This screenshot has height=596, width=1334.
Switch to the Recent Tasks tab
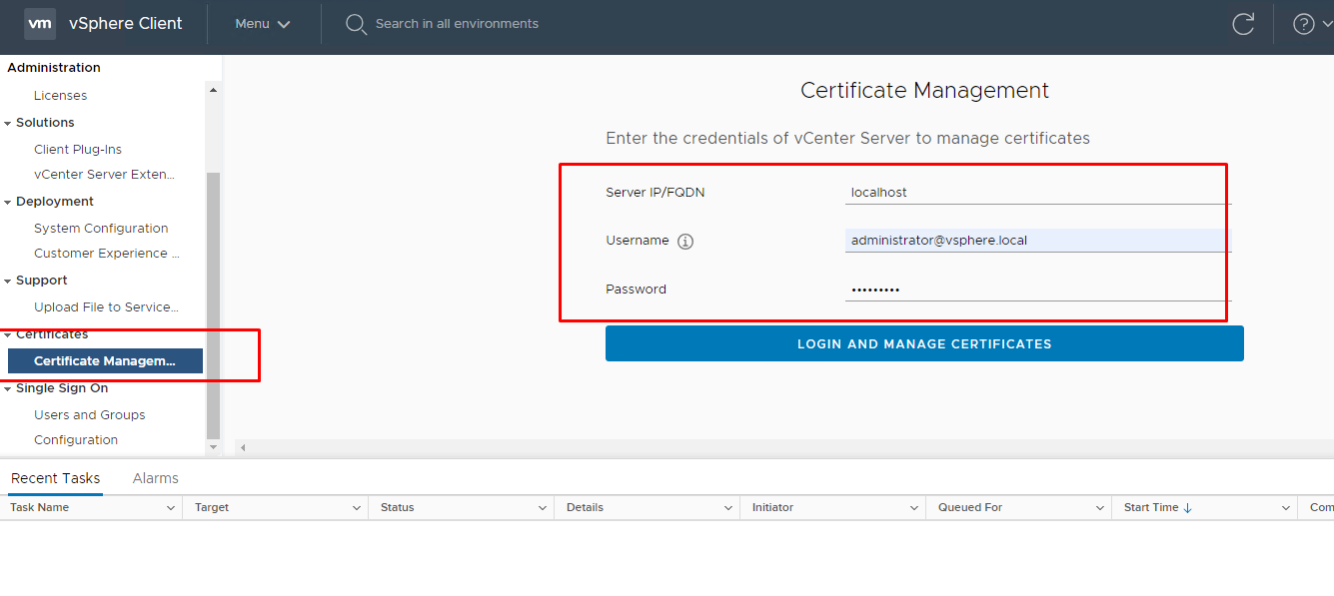tap(56, 478)
